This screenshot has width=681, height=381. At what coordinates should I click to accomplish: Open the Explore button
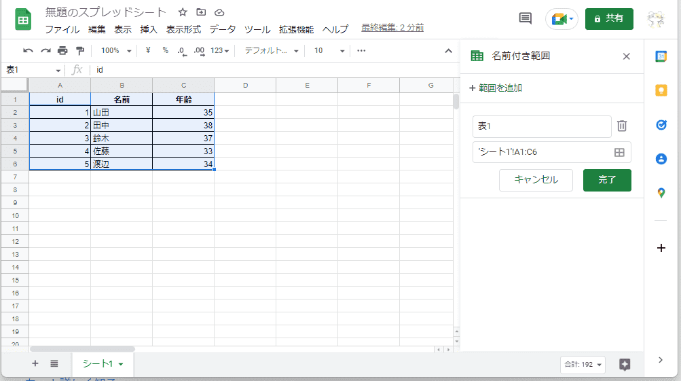(625, 365)
